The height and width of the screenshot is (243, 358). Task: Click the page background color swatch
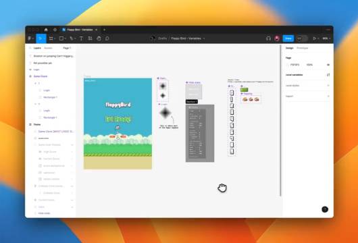288,65
